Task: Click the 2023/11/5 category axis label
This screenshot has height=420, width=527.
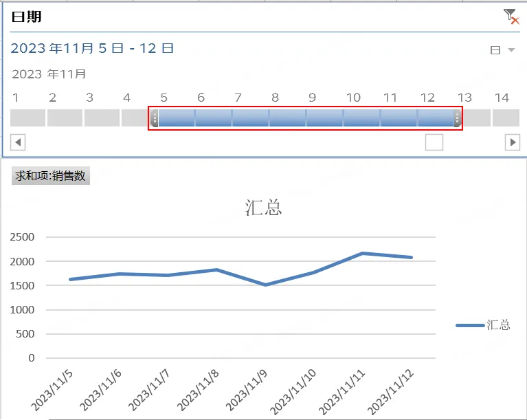Action: [52, 390]
